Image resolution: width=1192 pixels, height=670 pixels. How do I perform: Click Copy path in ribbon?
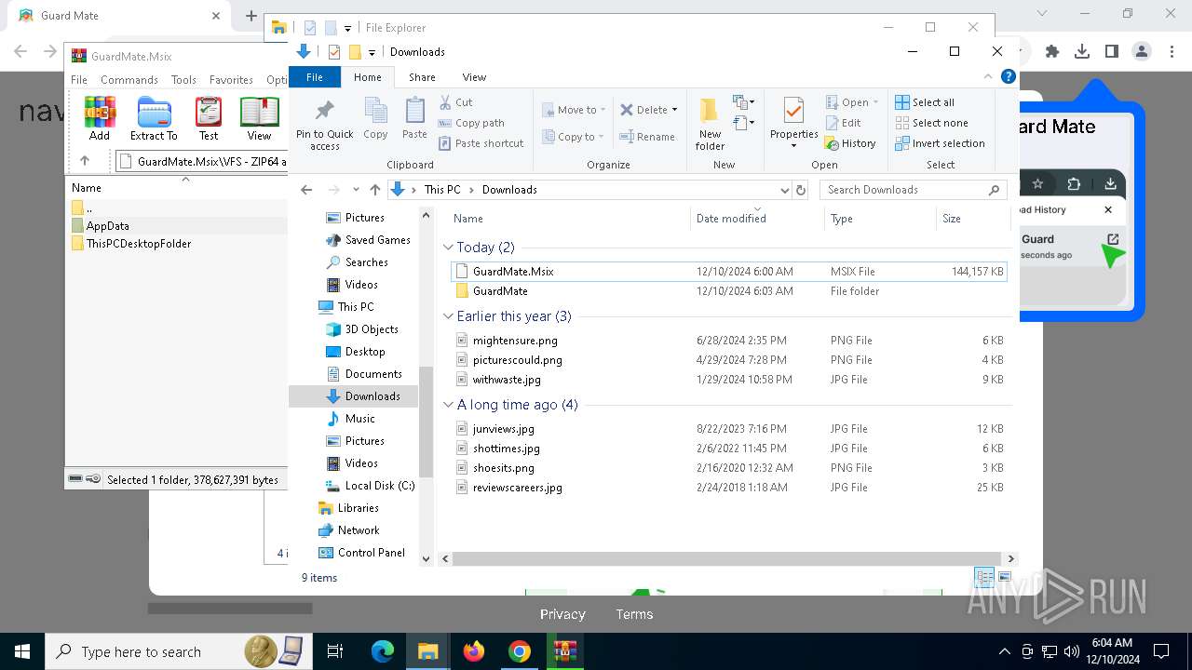coord(471,123)
